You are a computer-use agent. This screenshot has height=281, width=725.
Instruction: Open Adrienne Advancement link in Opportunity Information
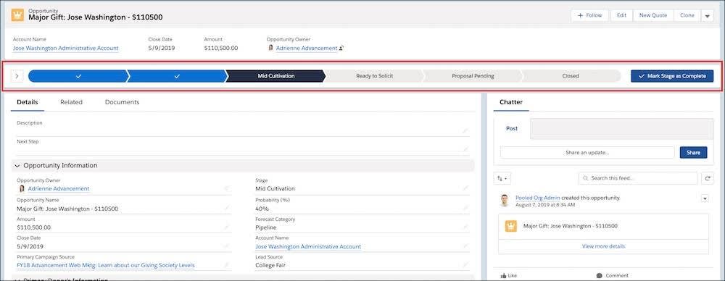pos(59,188)
